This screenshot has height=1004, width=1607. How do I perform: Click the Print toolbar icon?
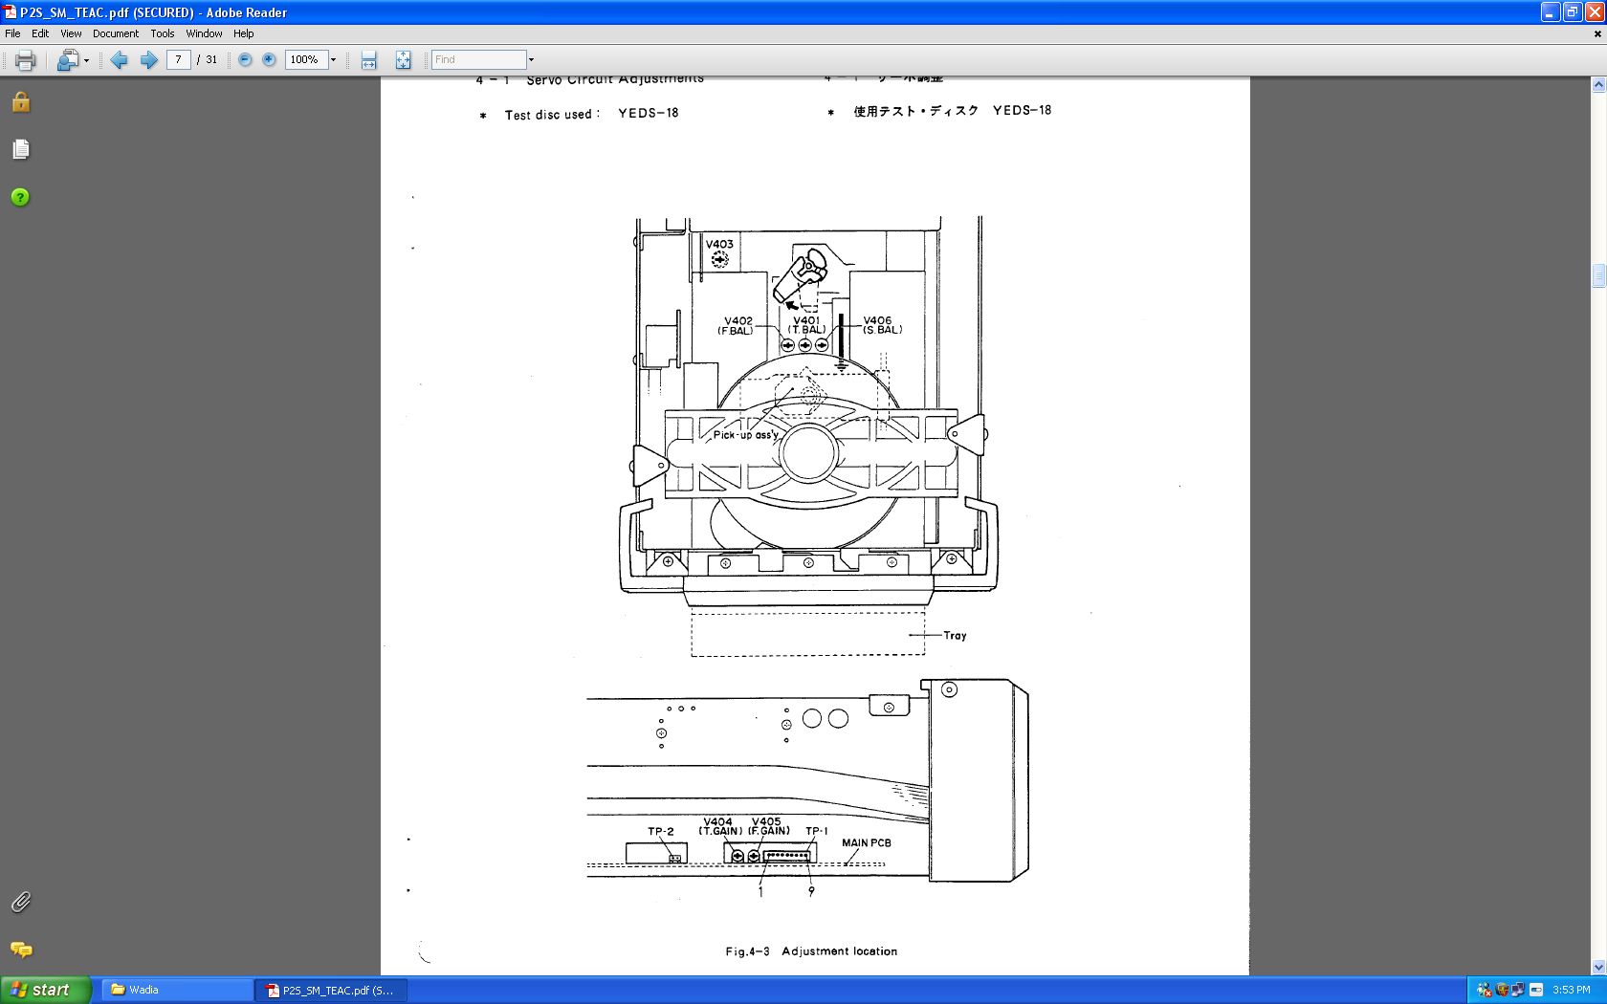click(26, 60)
